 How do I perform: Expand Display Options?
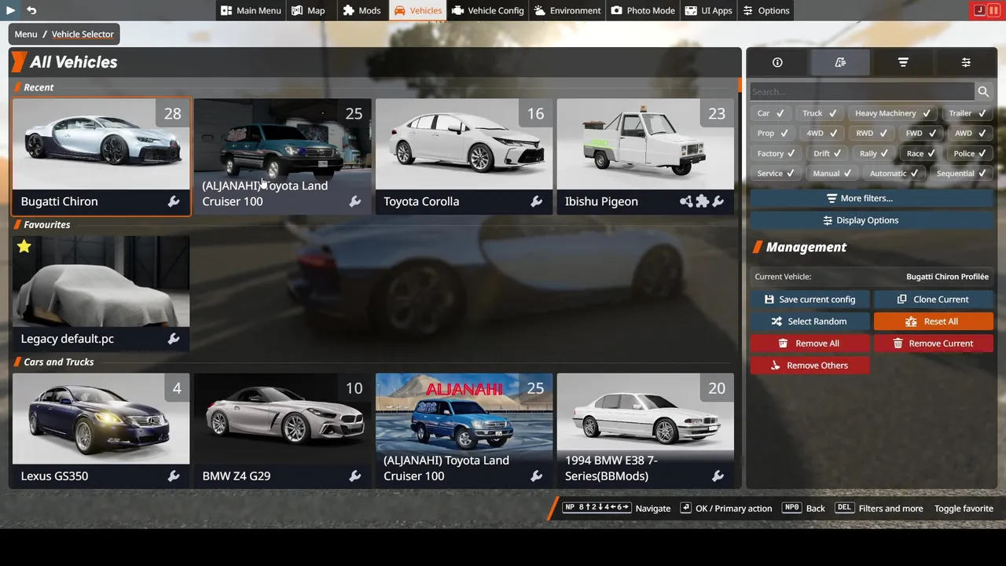pyautogui.click(x=871, y=221)
